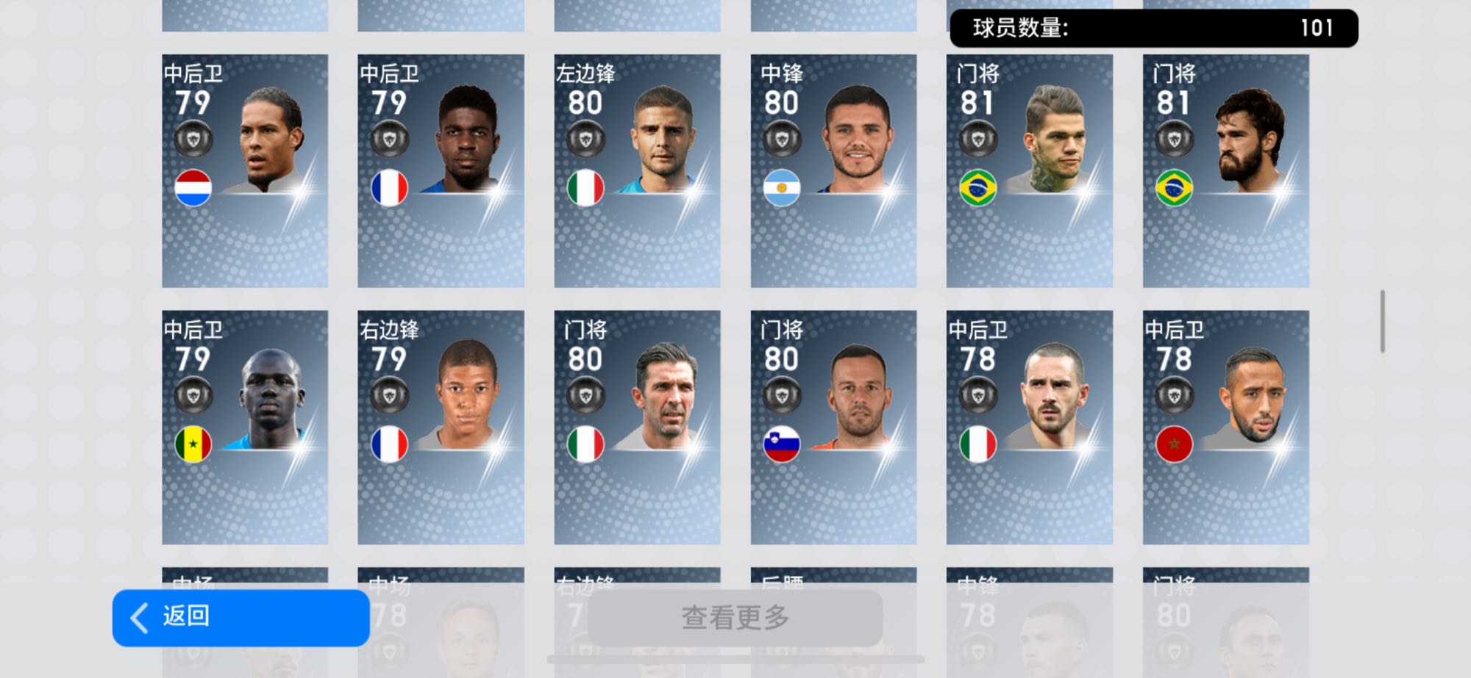Tap the 查看更多 view more button
The image size is (1471, 678).
tap(735, 618)
